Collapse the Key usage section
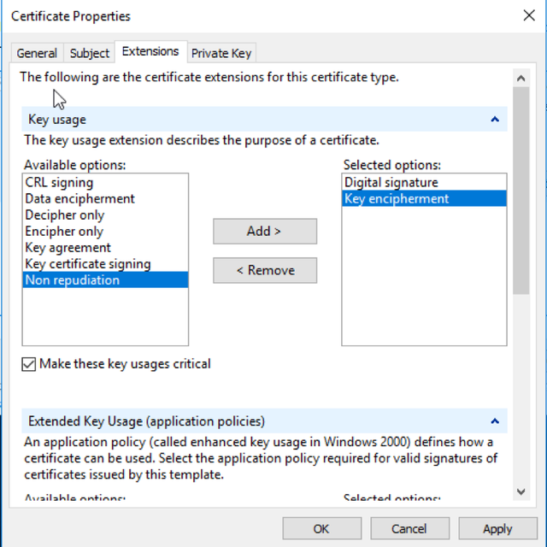Image resolution: width=547 pixels, height=547 pixels. (494, 120)
